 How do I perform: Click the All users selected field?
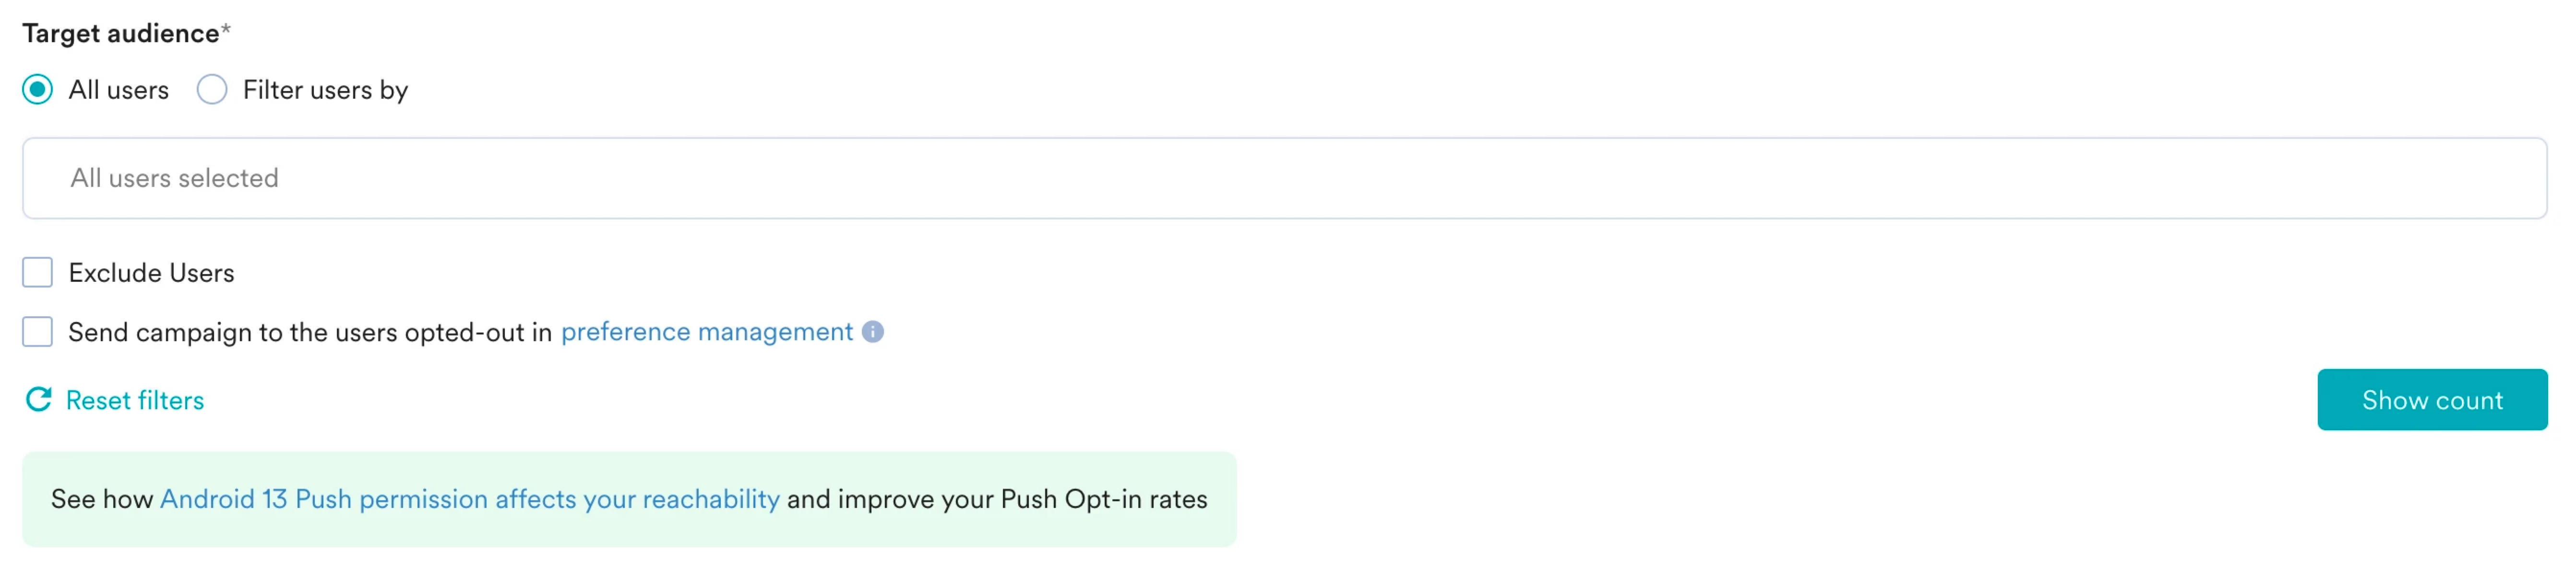1285,178
